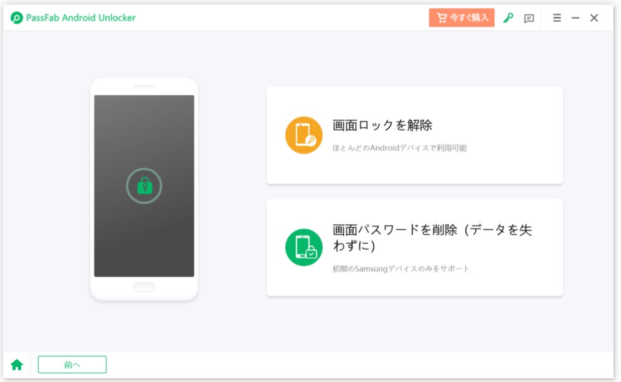Click PassFab Android Unlocker title text
This screenshot has width=621, height=382.
coord(81,18)
